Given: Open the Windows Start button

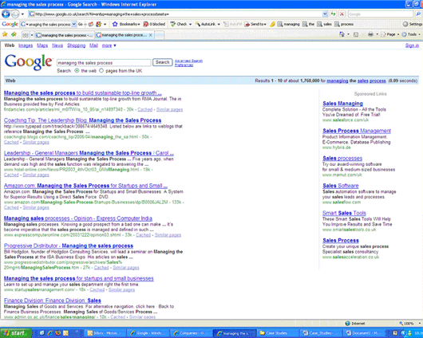Looking at the screenshot, I should tap(15, 333).
